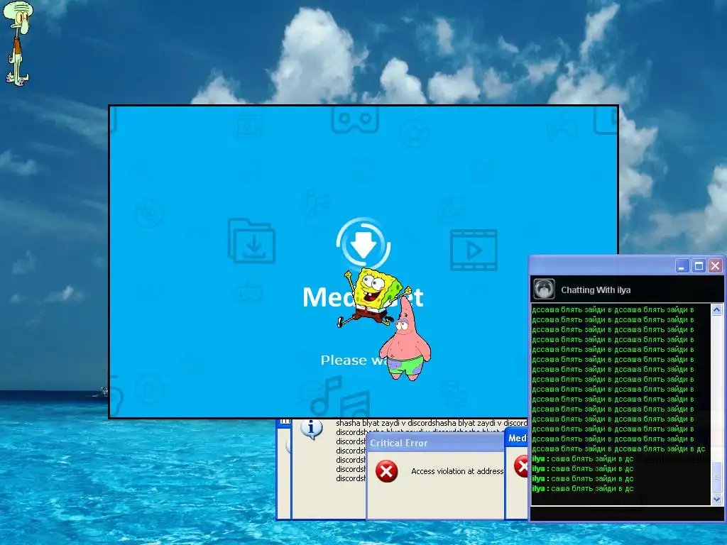
Task: Click the chat window scroll down arrow
Action: click(717, 499)
